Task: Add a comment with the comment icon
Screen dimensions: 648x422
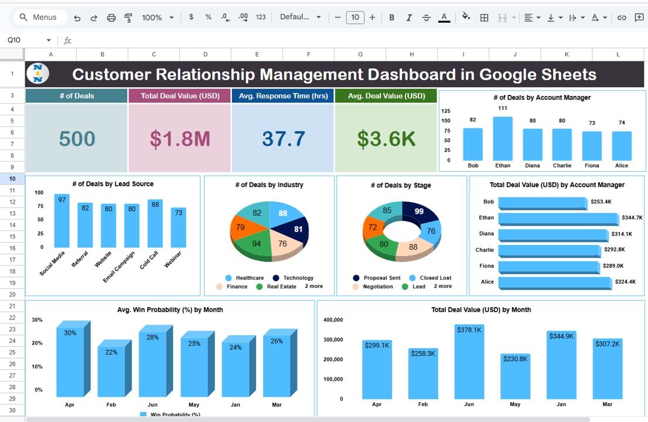Action: click(639, 18)
